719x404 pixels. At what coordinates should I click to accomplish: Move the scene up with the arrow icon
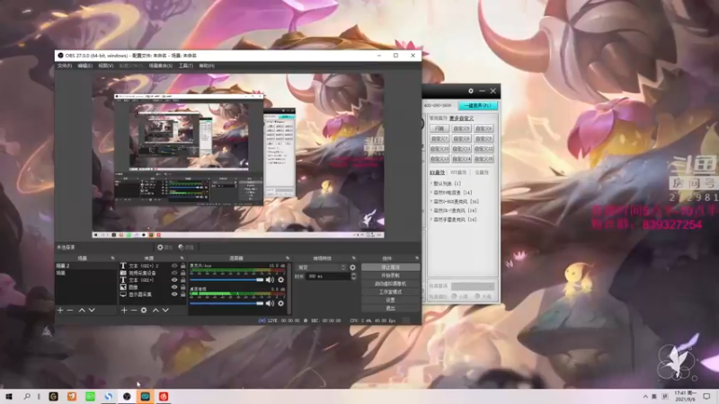point(82,310)
